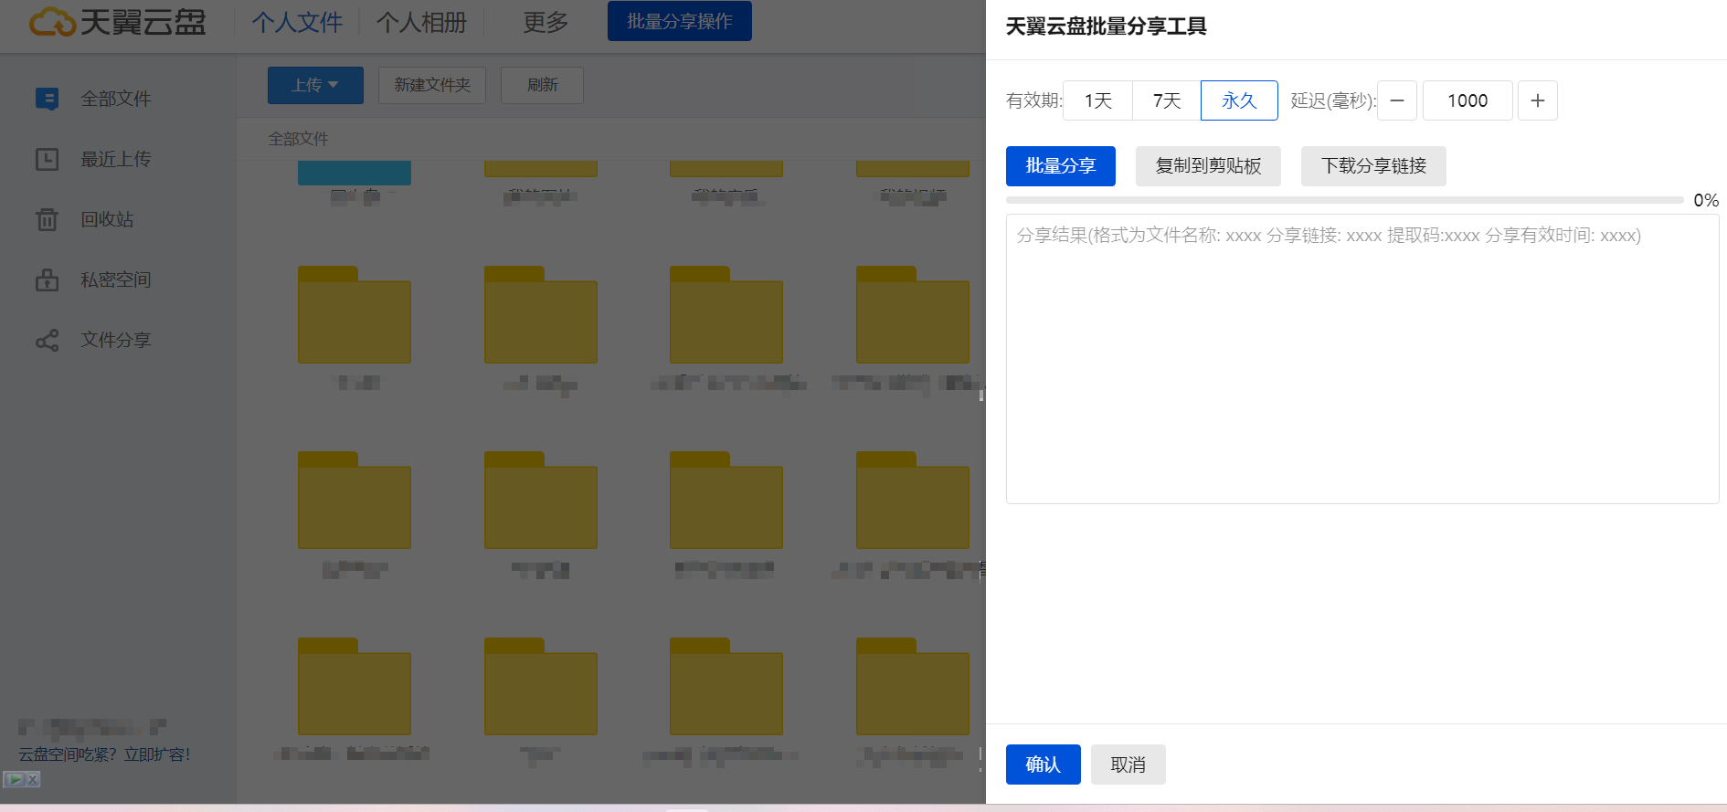Decrease delay with the minus button

coord(1397,100)
